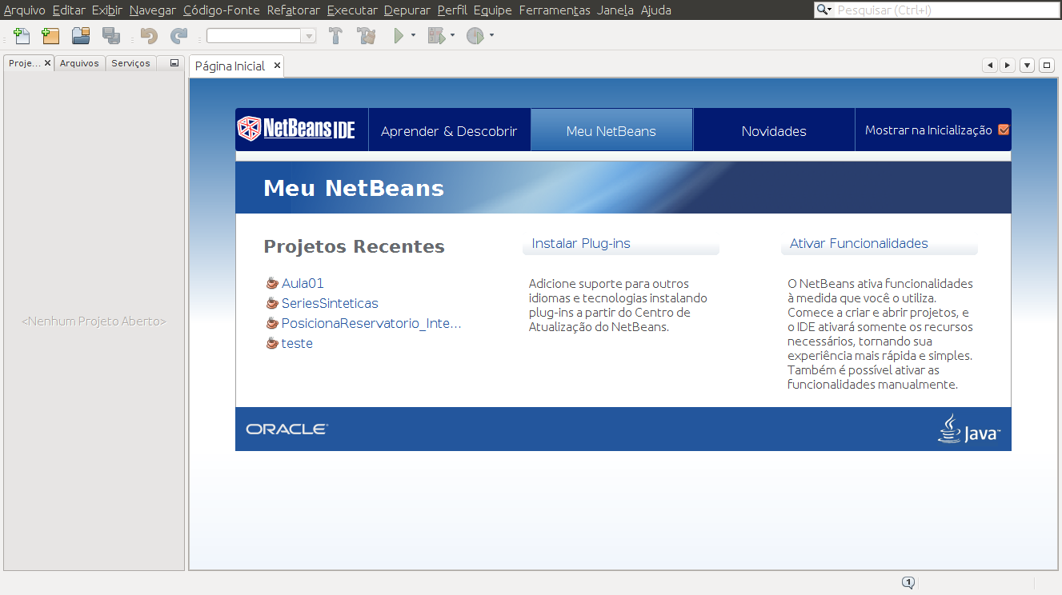This screenshot has width=1062, height=595.
Task: Open the Aprender & Descobrir tab
Action: (449, 131)
